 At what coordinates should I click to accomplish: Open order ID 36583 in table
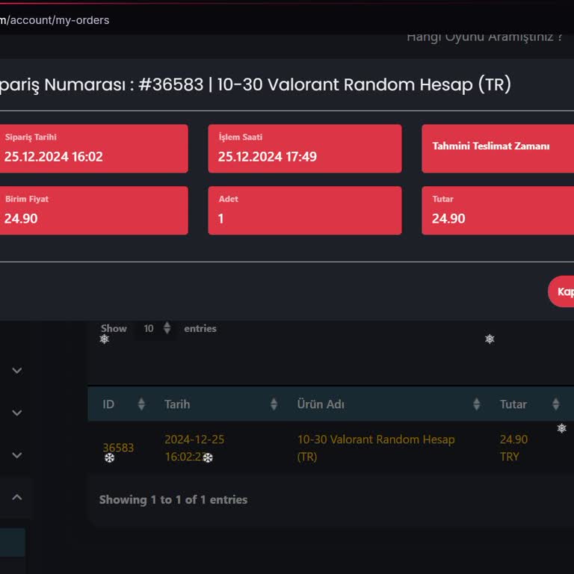[118, 448]
